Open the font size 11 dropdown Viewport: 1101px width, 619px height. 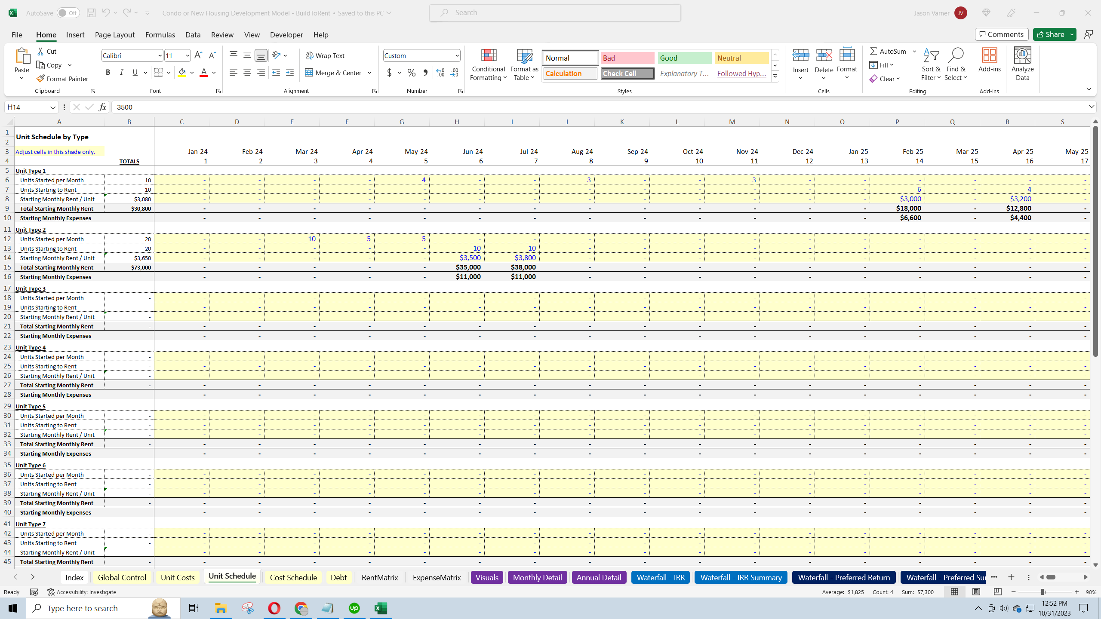187,55
